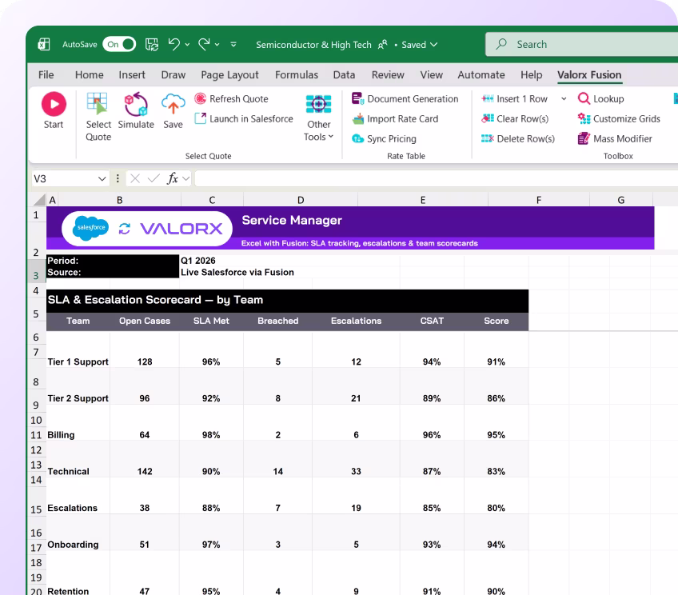The height and width of the screenshot is (595, 678).
Task: Select column D header
Action: click(x=301, y=200)
